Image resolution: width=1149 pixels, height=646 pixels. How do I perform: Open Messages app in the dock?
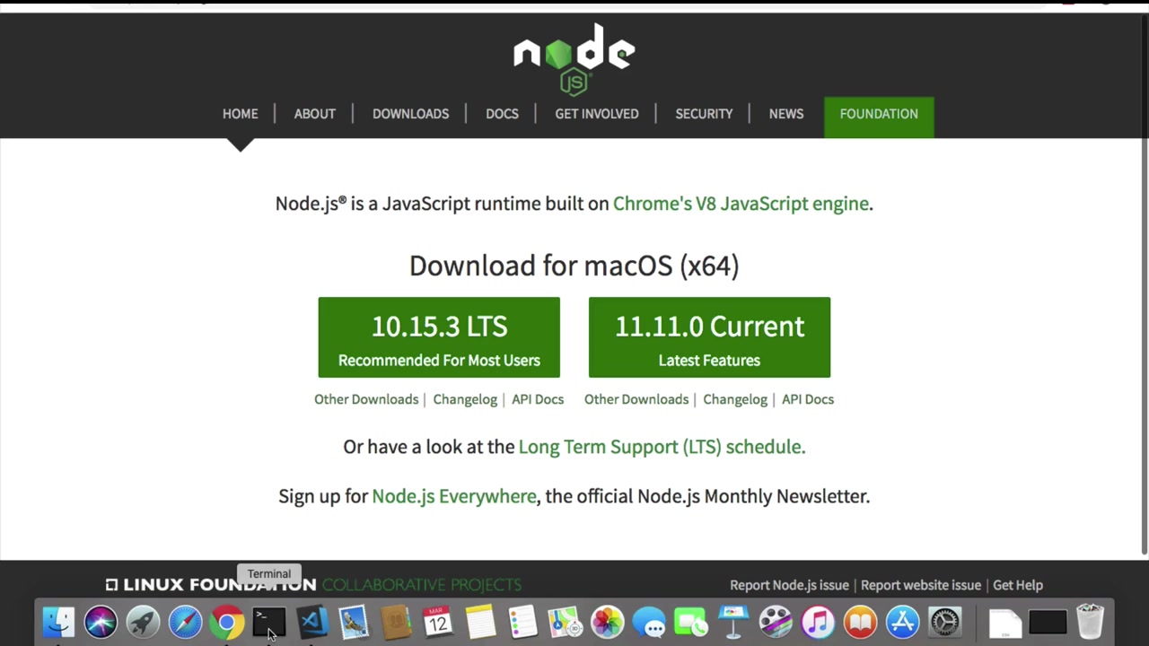coord(649,622)
